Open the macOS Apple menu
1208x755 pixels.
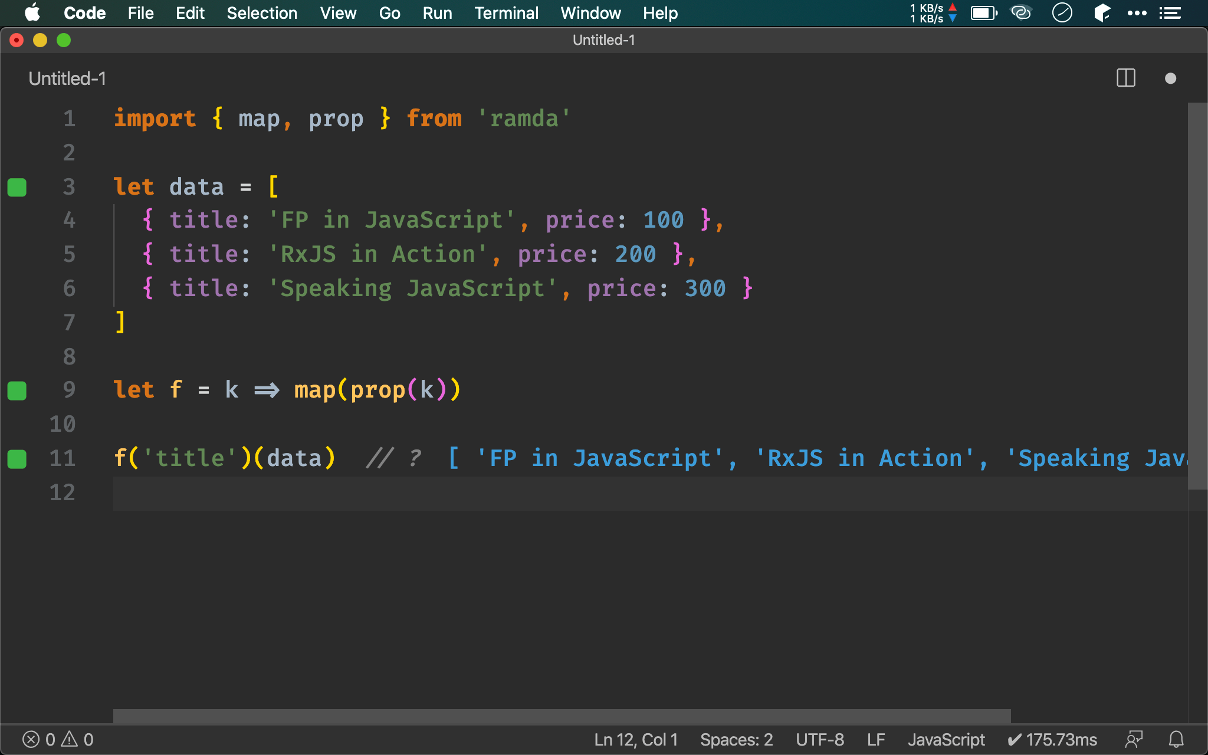[32, 13]
